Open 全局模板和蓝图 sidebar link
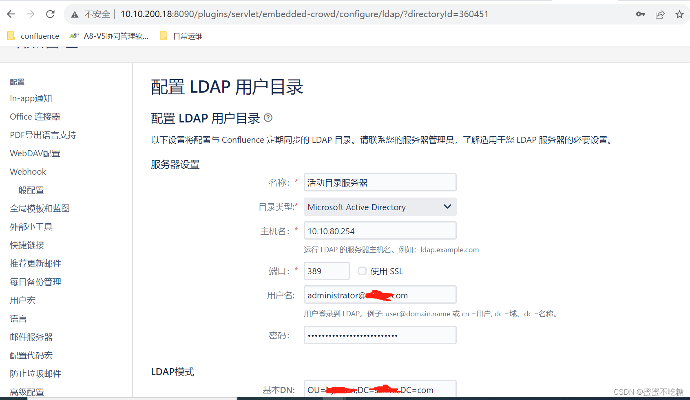 click(40, 209)
